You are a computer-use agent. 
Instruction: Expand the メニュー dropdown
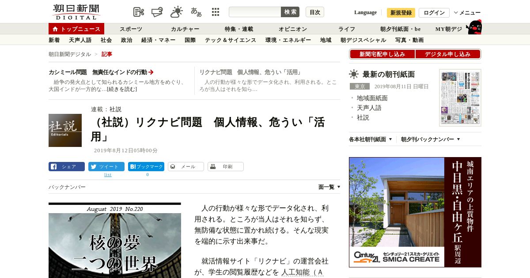click(467, 12)
